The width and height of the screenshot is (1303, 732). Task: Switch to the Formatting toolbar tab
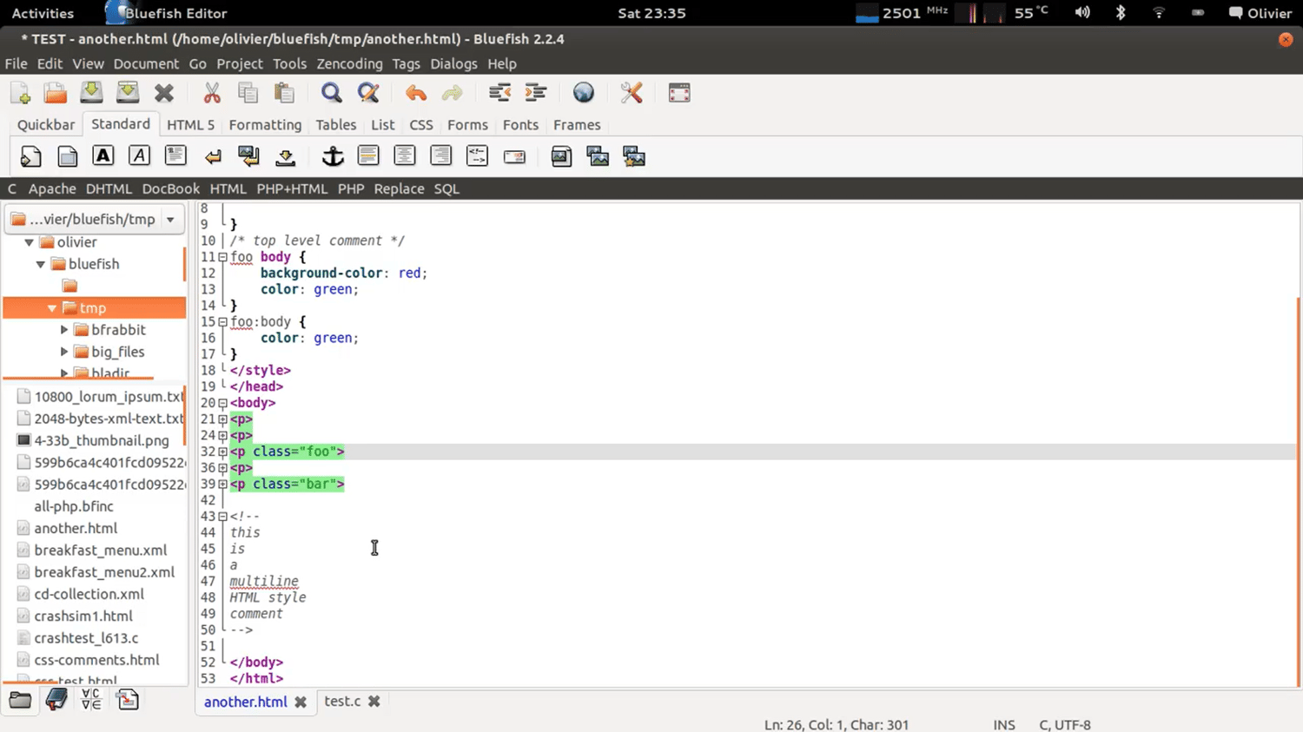(265, 125)
